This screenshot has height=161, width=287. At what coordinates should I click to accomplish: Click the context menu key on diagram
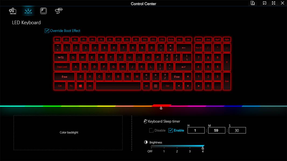[x=156, y=86]
